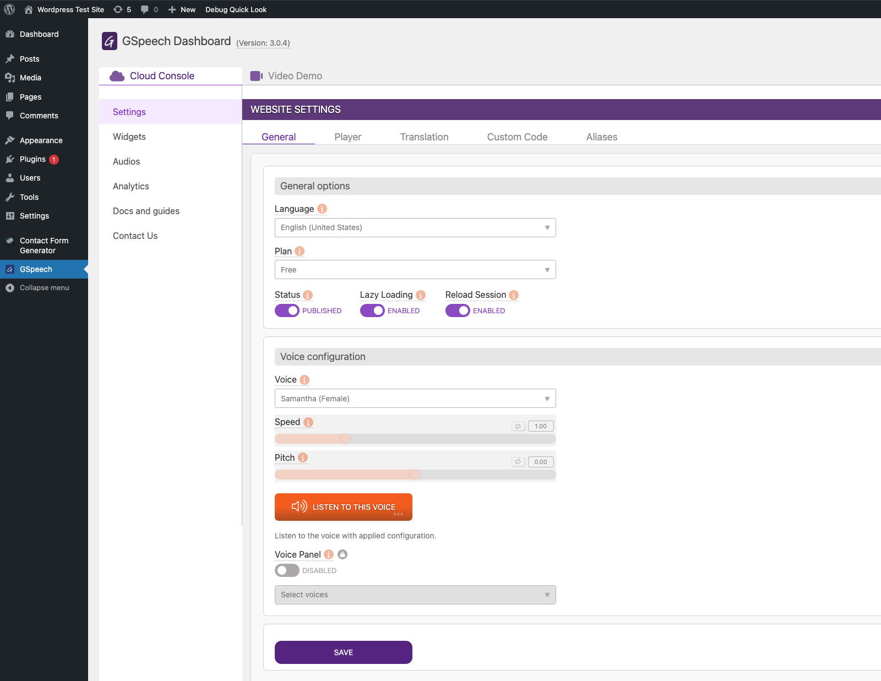Click the GSpeech logo icon in dashboard header
Screen dimensions: 881x681
[110, 41]
